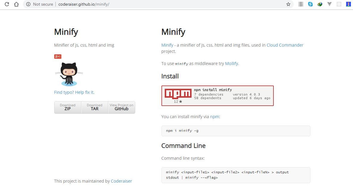
Task: Open the npm link in install text
Action: tap(214, 117)
